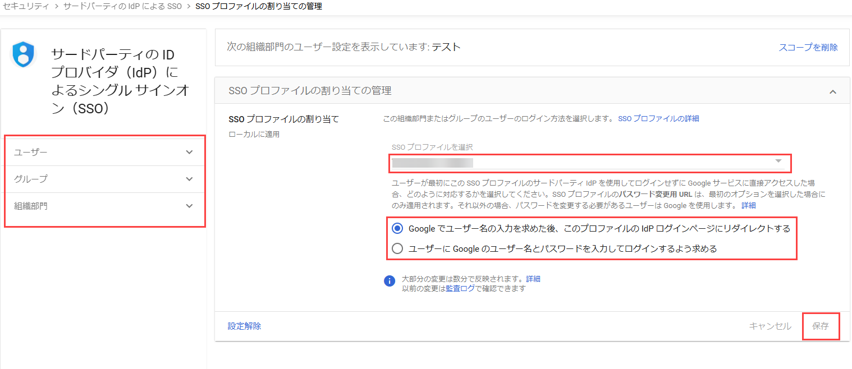Open the SSO プロファイルの詳細 link

(x=658, y=118)
